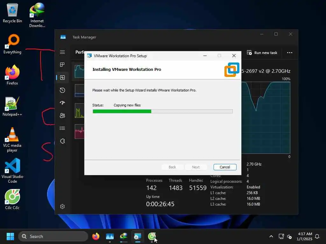Open Users page in Task Manager sidebar
Image resolution: width=326 pixels, height=244 pixels.
[x=62, y=116]
